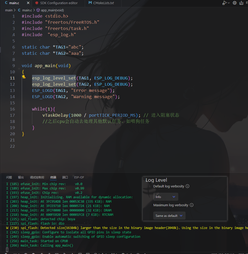Click info icon beside Maximum log verbosity

tap(192, 205)
